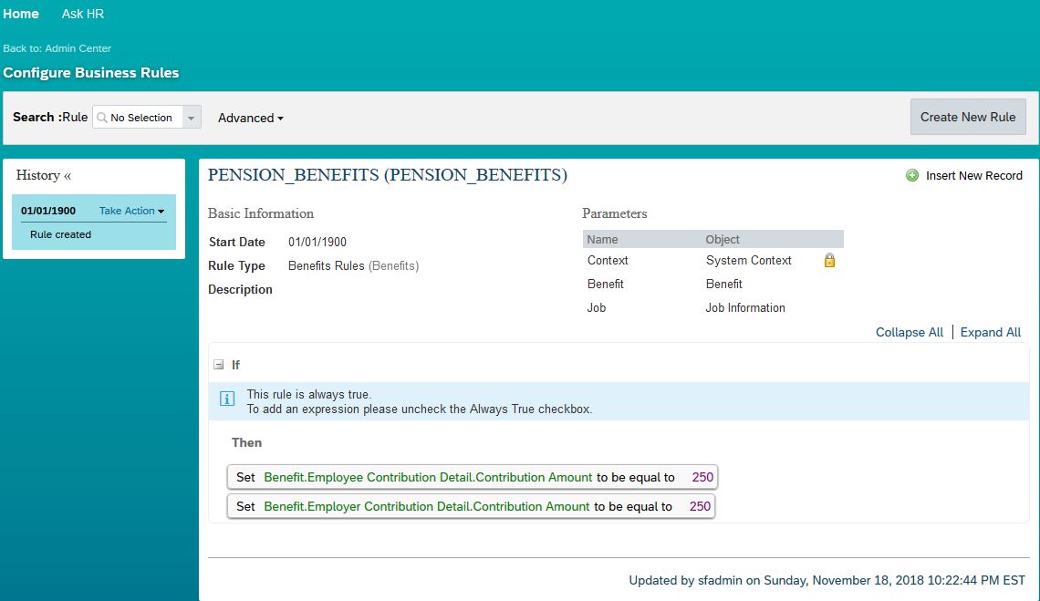
Task: Collapse the History panel using double chevron
Action: 68,176
